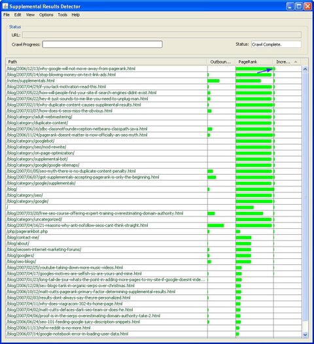Image resolution: width=314 pixels, height=344 pixels.
Task: Select the /blog/category/on-page-optimization/ row
Action: click(x=154, y=153)
